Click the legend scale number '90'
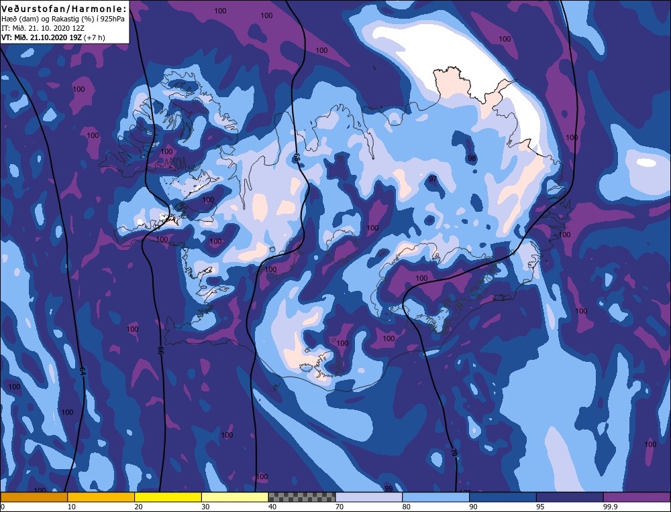 click(473, 507)
